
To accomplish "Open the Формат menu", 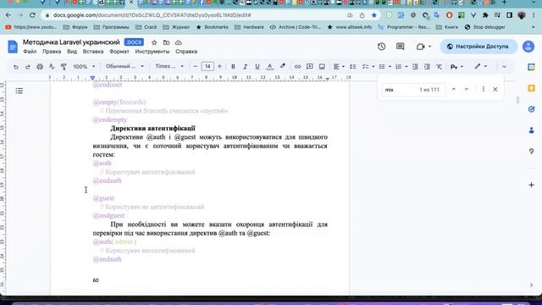I will coord(119,52).
